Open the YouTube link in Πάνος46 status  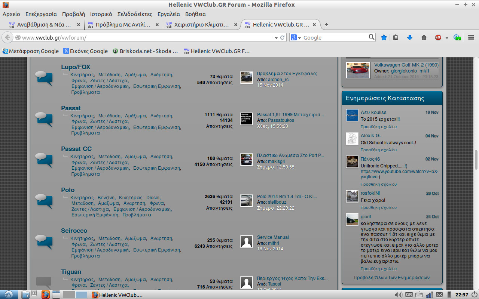399,174
